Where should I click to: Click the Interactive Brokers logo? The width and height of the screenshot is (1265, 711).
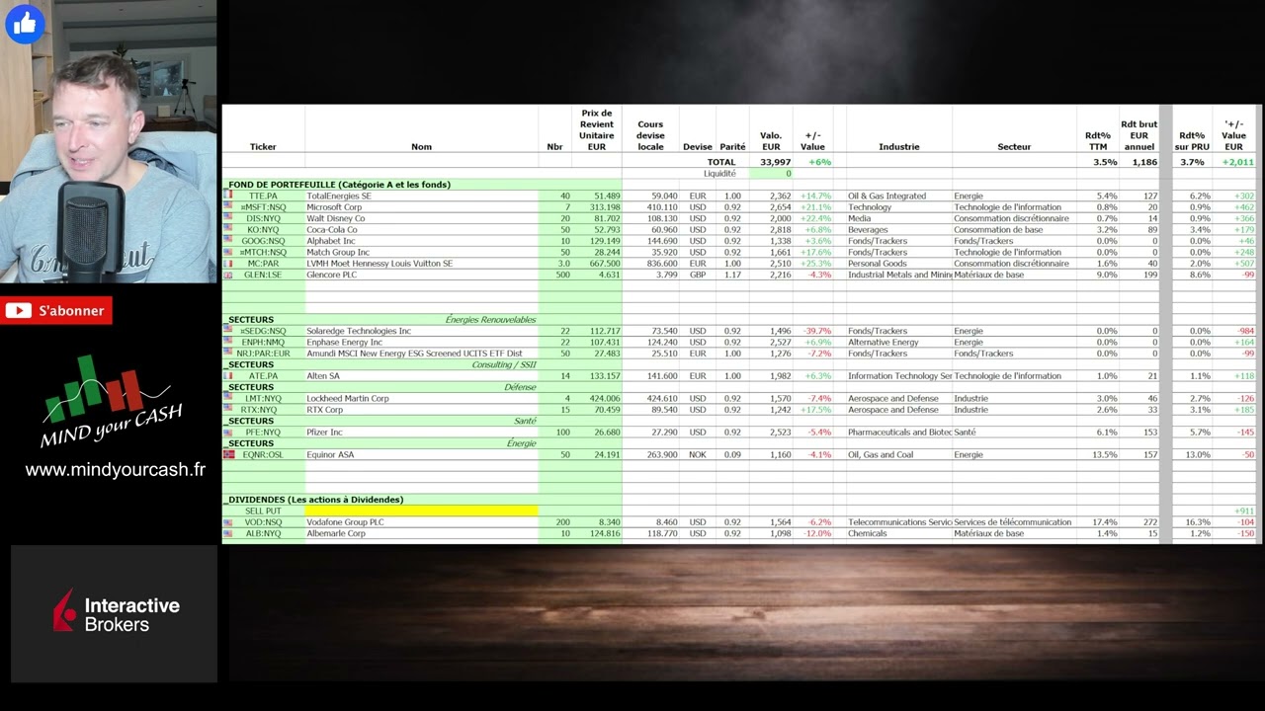[116, 614]
